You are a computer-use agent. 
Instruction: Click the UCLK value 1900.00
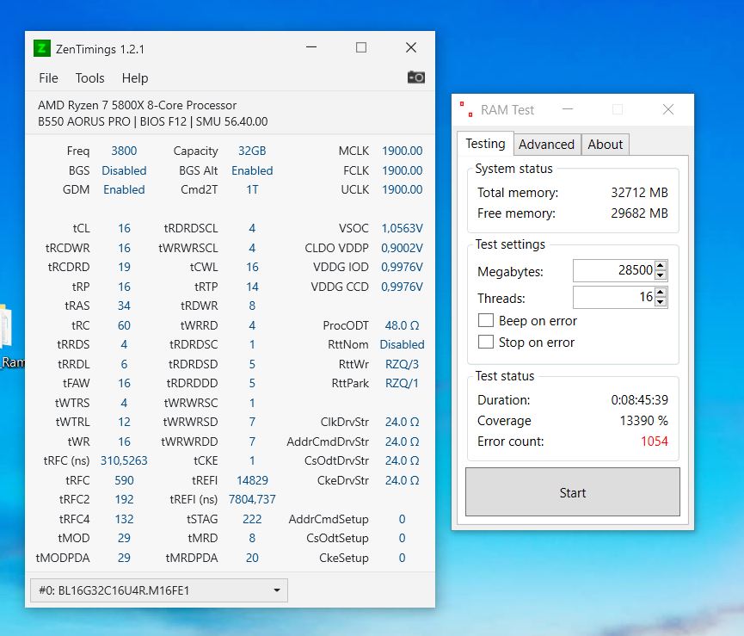tap(402, 189)
